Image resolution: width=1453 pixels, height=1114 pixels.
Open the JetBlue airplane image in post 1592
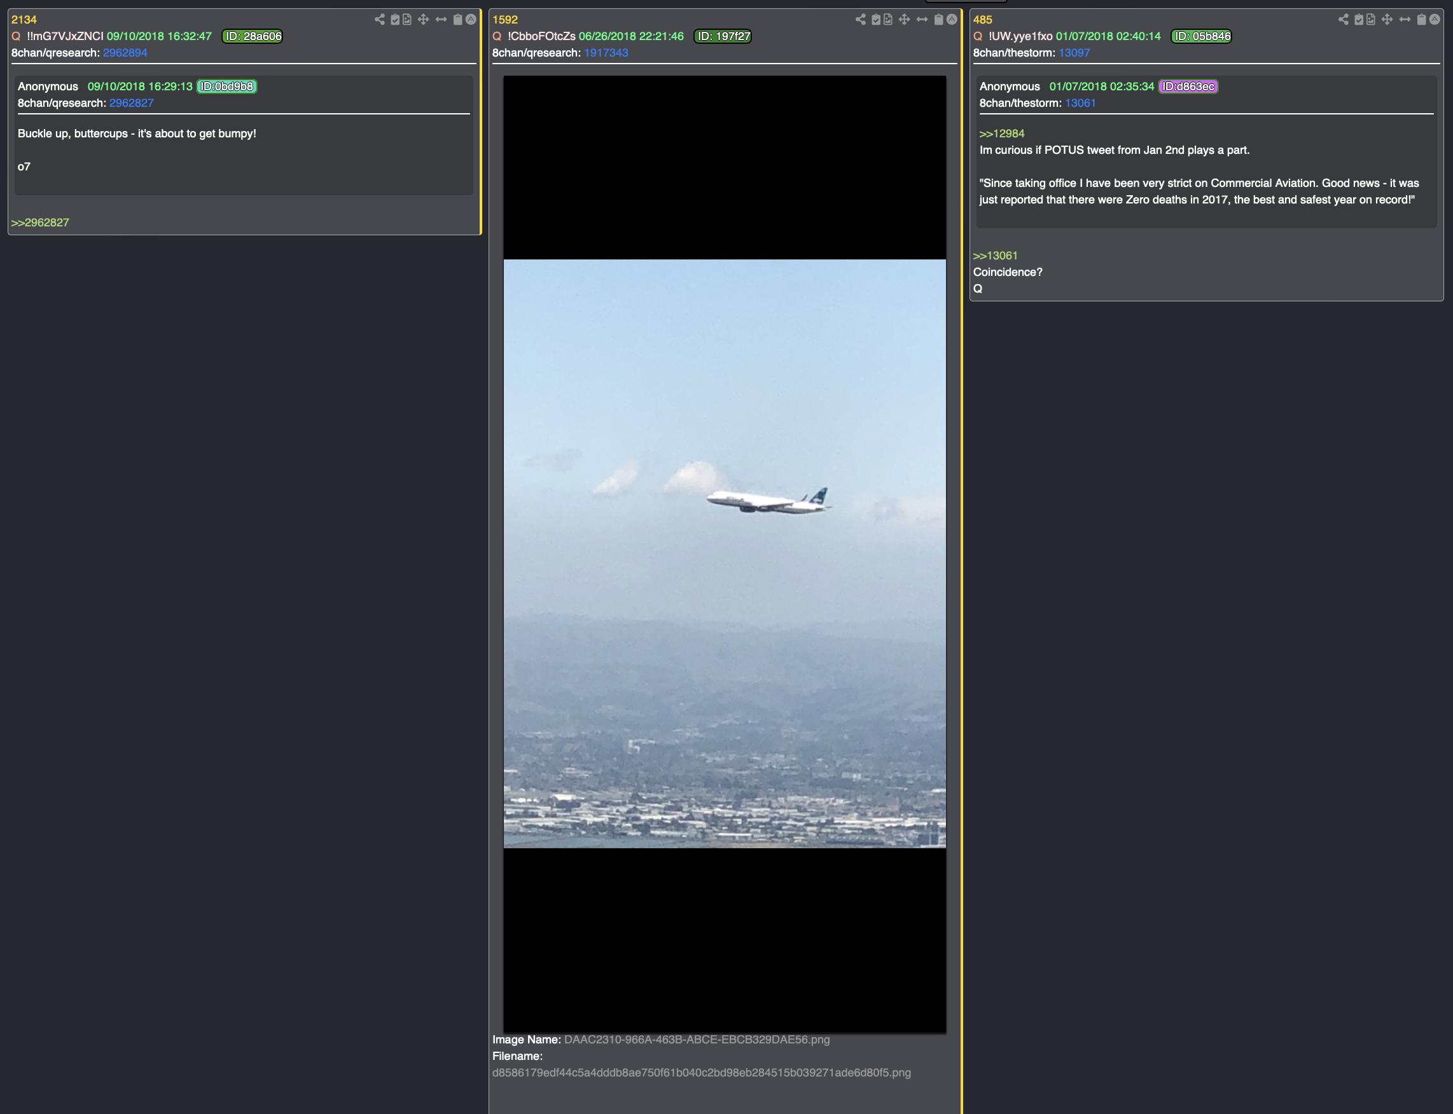click(x=725, y=554)
